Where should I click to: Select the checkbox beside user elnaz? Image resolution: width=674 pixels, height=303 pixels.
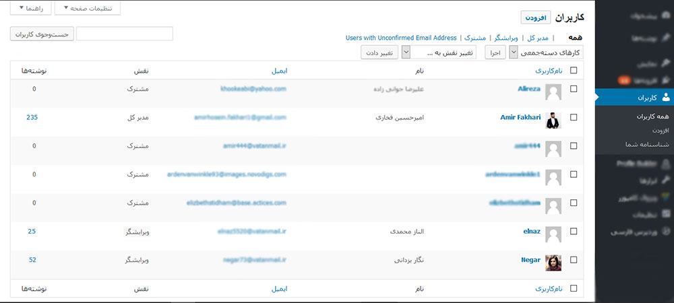point(574,231)
